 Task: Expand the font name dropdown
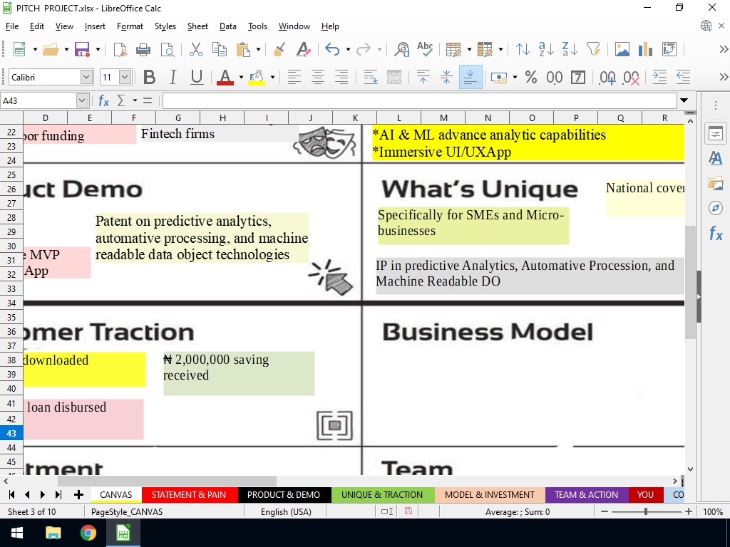[x=86, y=77]
